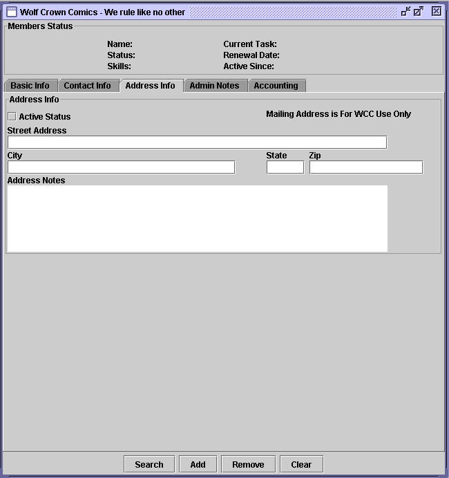Click the 'Status:' label in Members Status
This screenshot has width=449, height=478.
(x=121, y=55)
